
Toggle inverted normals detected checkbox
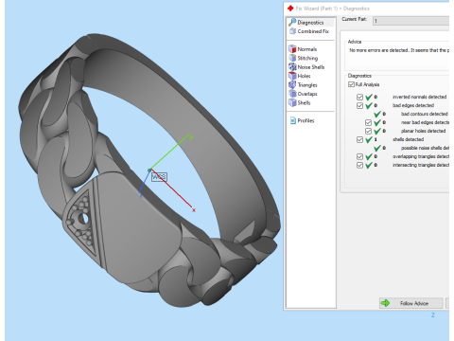pyautogui.click(x=359, y=97)
